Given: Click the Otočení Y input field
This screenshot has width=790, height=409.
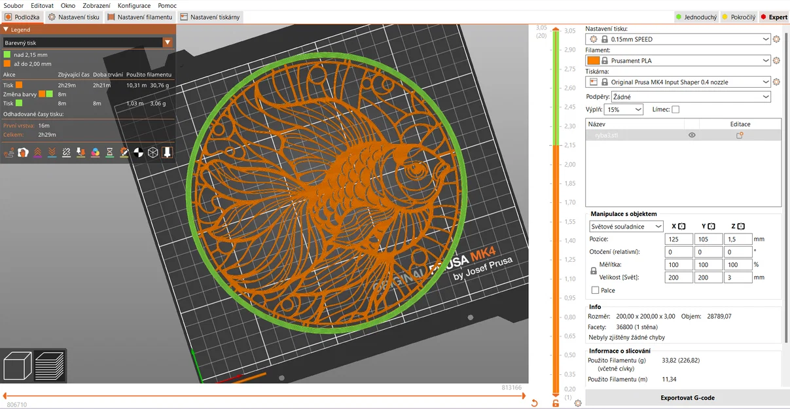Looking at the screenshot, I should pyautogui.click(x=708, y=252).
